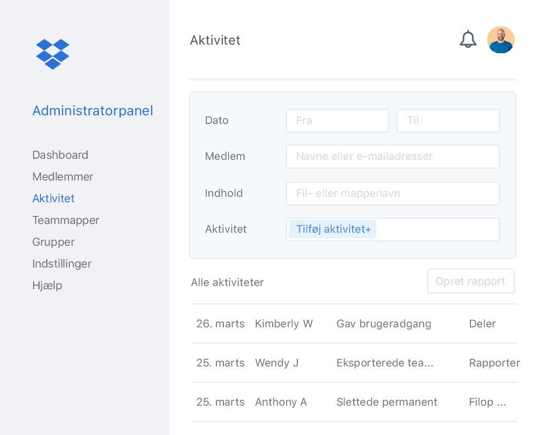Click the date in Wendy J's row
The height and width of the screenshot is (435, 538).
point(221,363)
